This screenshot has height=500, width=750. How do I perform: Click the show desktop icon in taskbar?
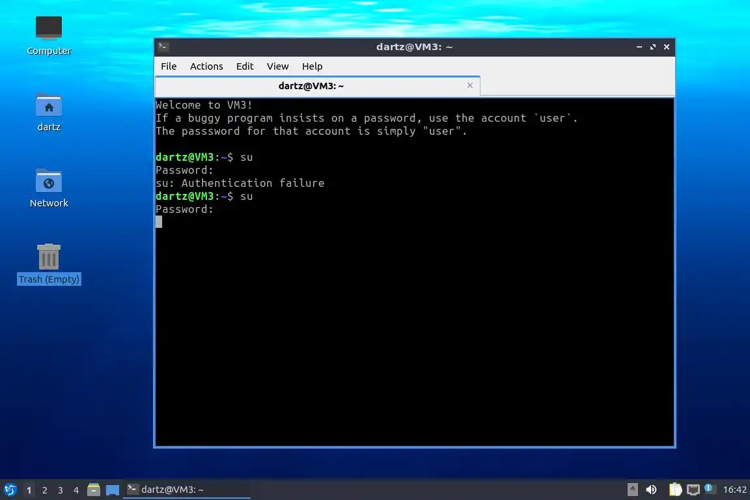tap(113, 490)
